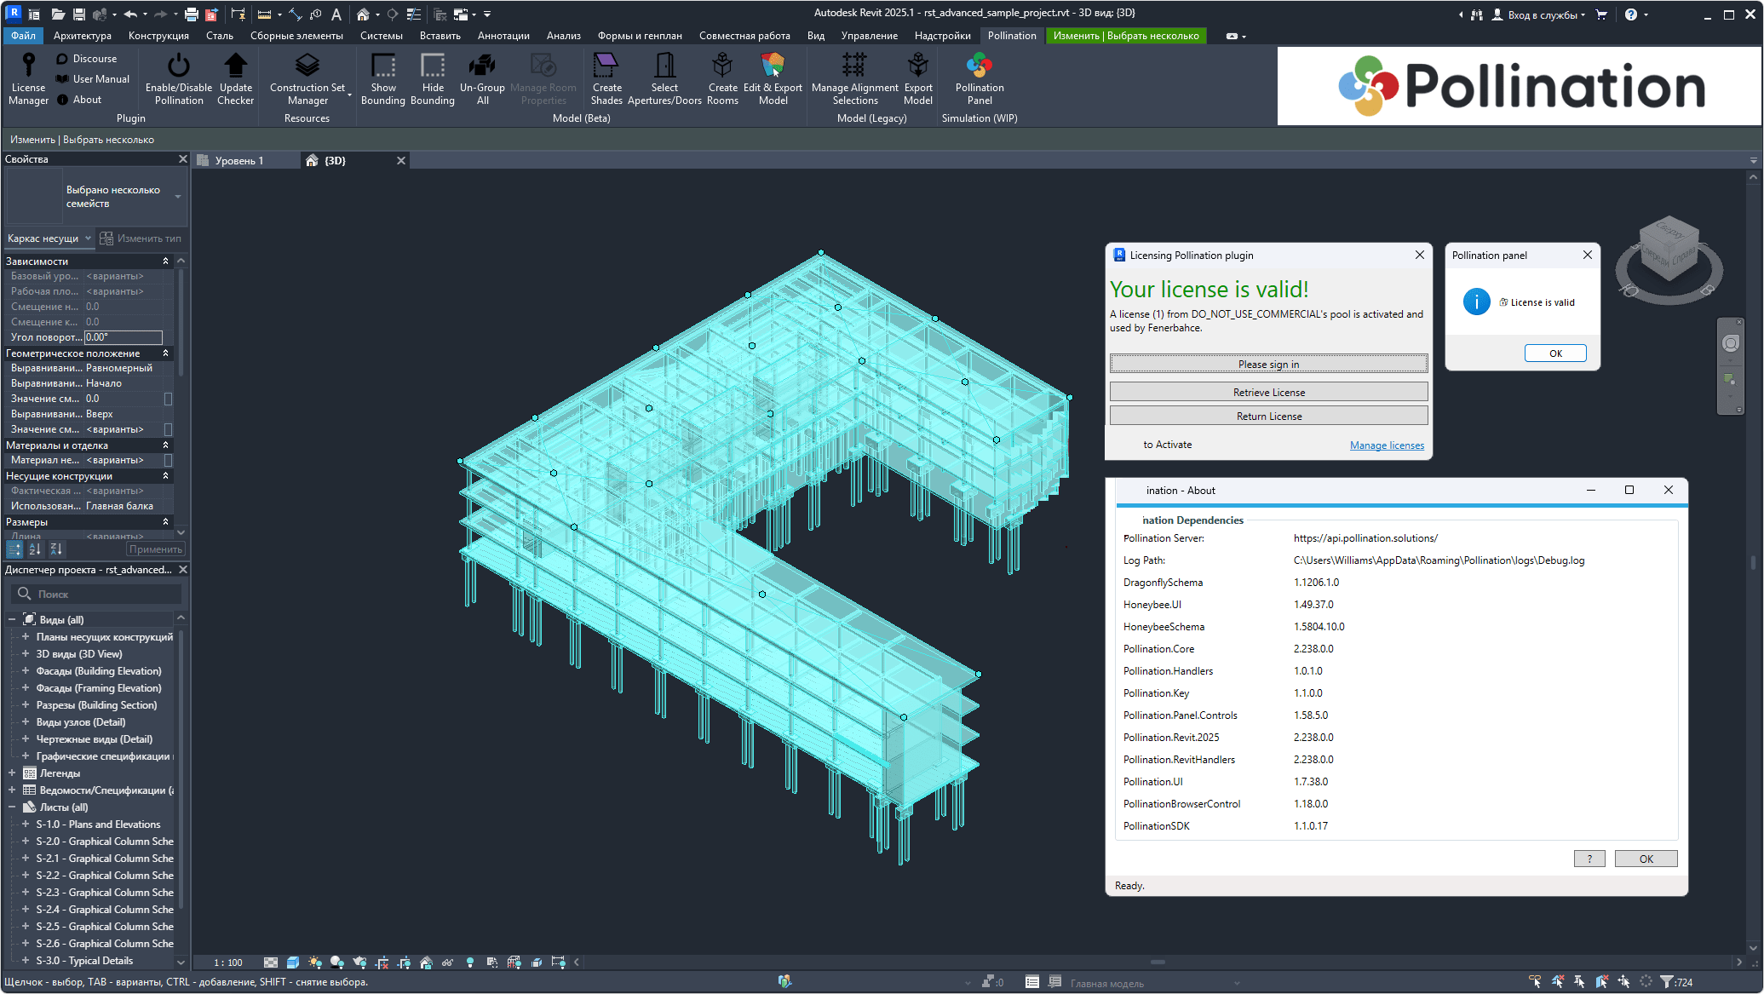Open the Manage licenses link
This screenshot has width=1764, height=994.
(x=1386, y=445)
